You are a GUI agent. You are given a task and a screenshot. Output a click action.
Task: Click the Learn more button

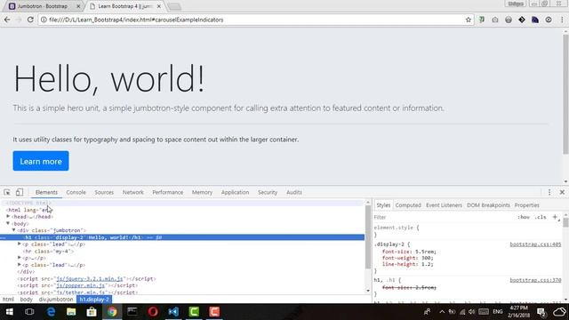(x=41, y=161)
